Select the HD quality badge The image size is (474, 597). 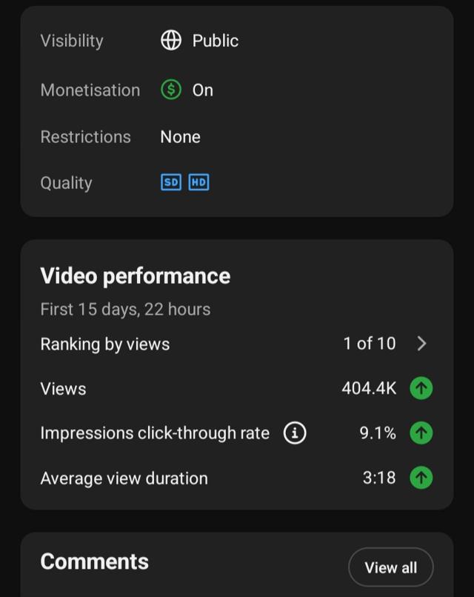tap(198, 182)
